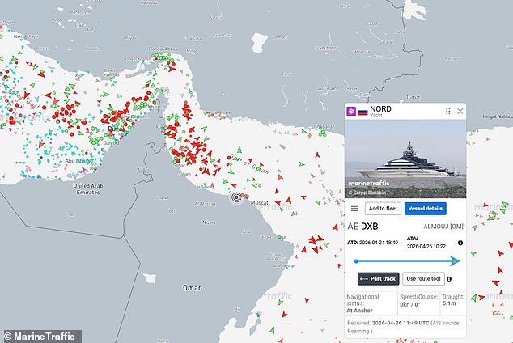Viewport: 513px width, 343px height.
Task: Open Vessel details for NORD
Action: click(x=425, y=209)
